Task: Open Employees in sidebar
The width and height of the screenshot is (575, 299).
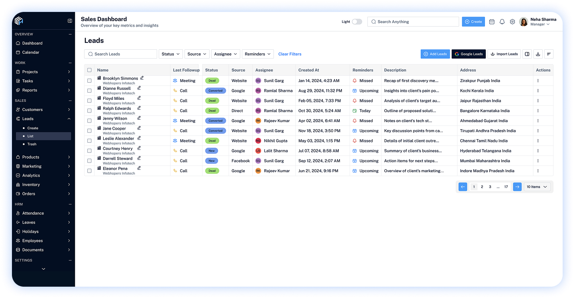Action: tap(43, 241)
